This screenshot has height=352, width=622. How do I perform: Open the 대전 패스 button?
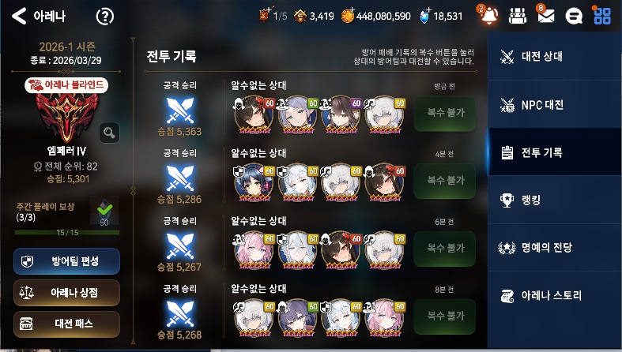[x=66, y=324]
